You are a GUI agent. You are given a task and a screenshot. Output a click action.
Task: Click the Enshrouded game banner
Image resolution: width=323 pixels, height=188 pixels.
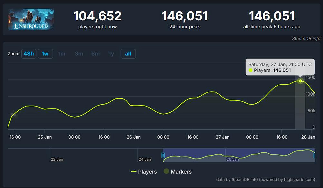pos(31,19)
